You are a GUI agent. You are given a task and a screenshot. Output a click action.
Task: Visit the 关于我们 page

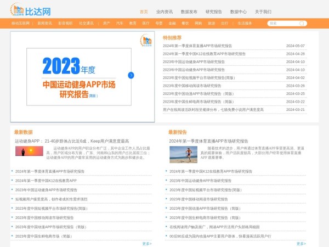tap(263, 12)
